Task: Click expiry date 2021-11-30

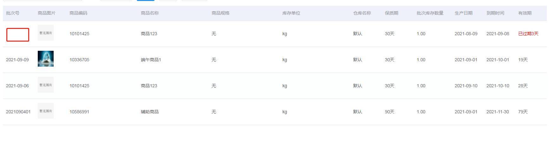Action: [x=498, y=112]
